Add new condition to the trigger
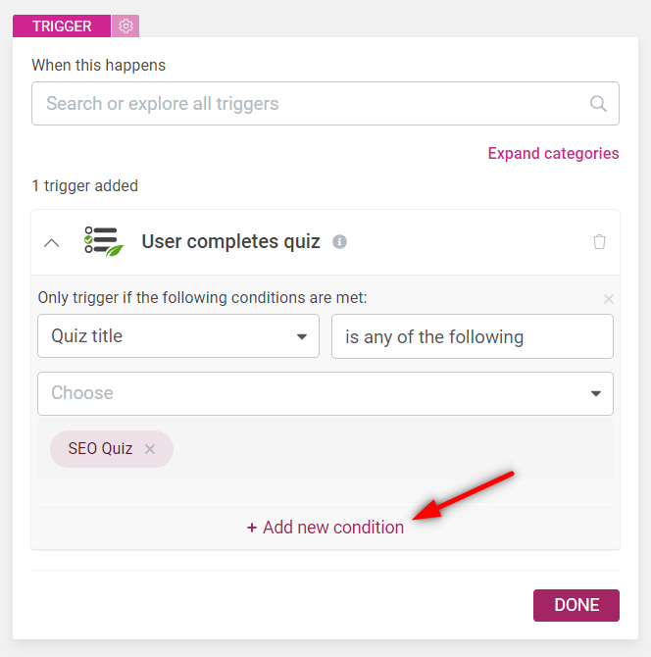Image resolution: width=651 pixels, height=657 pixels. coord(325,528)
